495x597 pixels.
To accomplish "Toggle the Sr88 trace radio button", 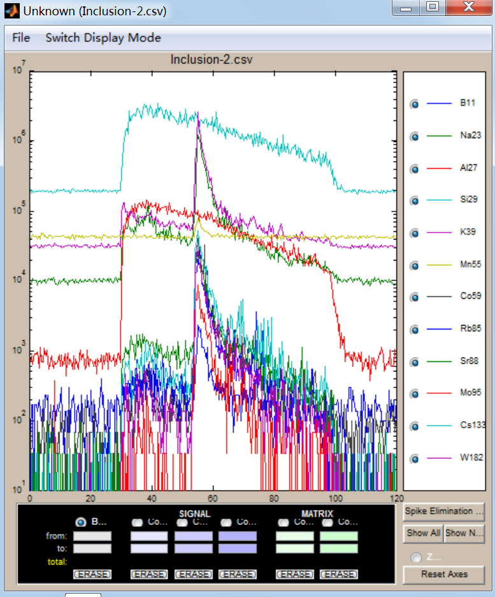I will click(x=414, y=362).
